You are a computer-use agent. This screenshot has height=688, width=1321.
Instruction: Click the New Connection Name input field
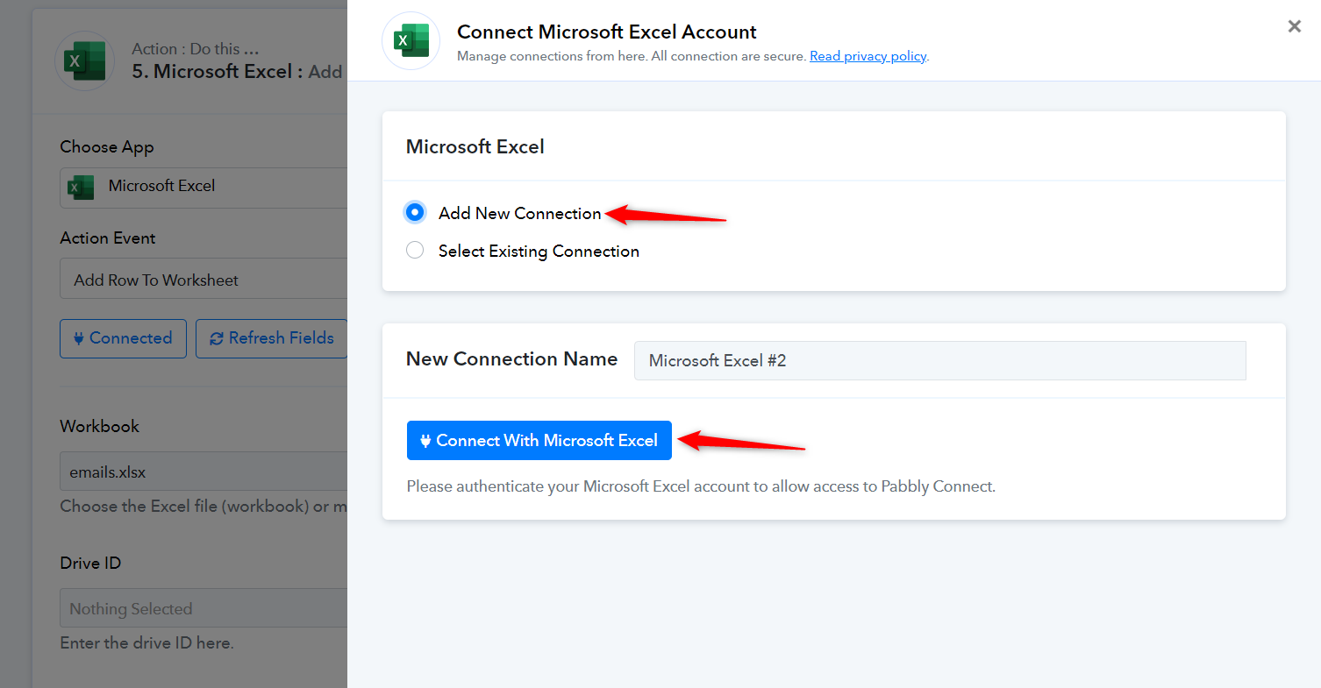pyautogui.click(x=939, y=360)
